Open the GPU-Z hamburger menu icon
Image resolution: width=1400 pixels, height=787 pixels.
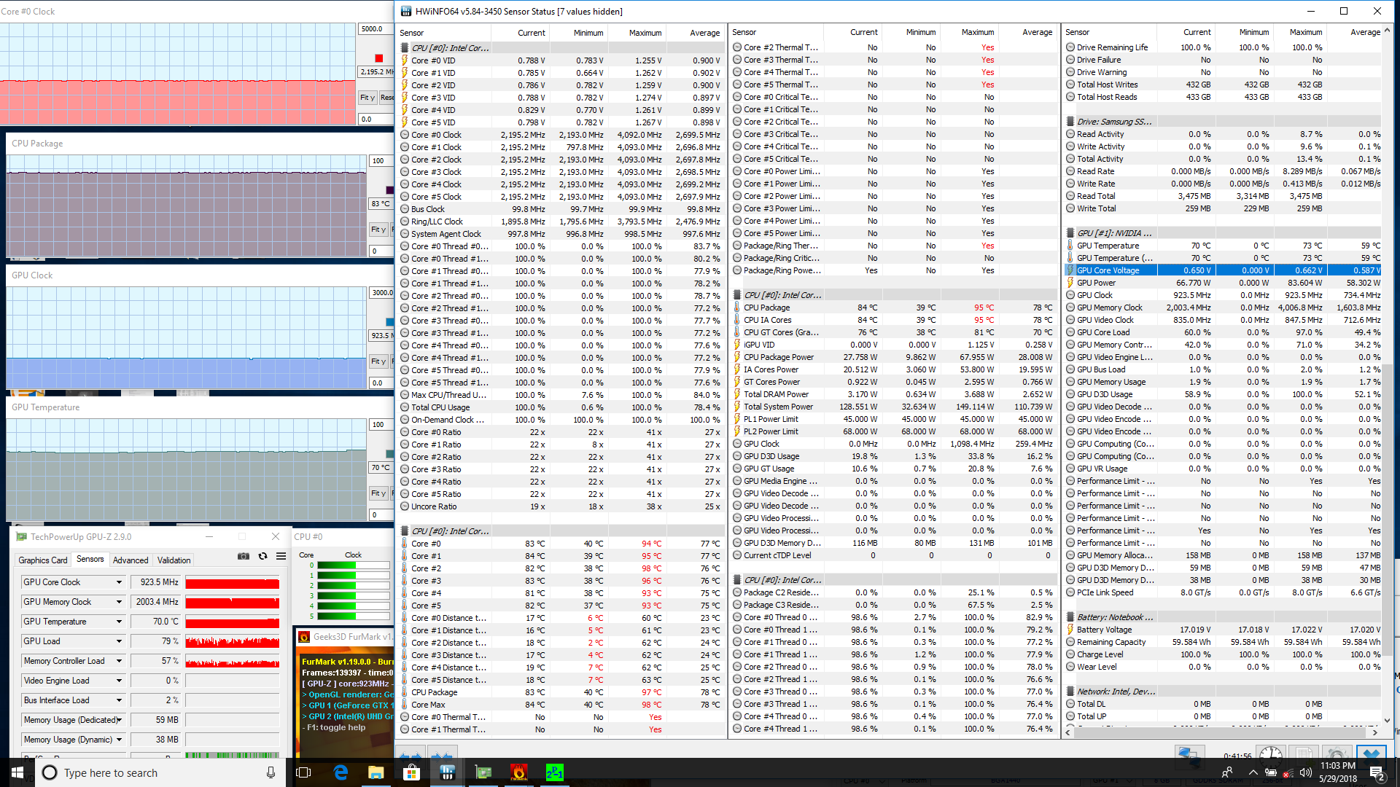pyautogui.click(x=281, y=556)
